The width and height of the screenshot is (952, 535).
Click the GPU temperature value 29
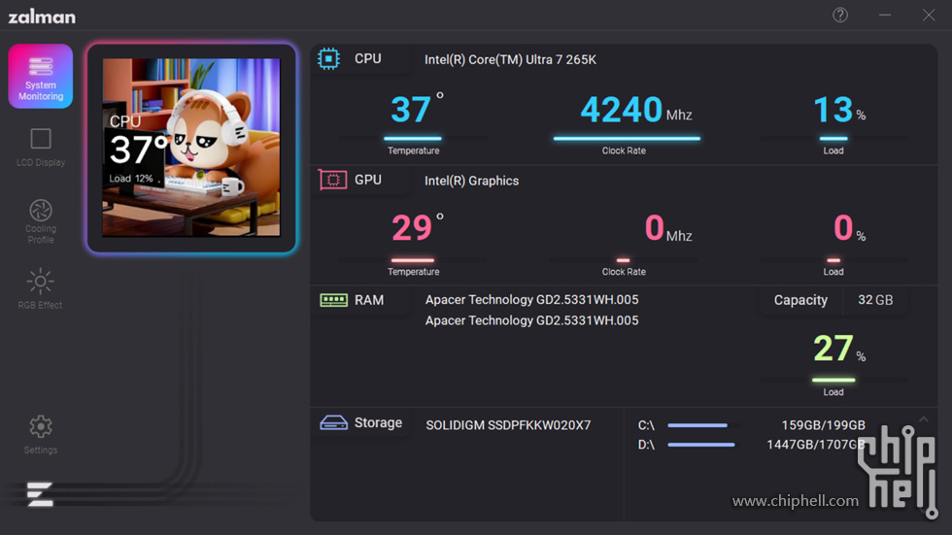(x=412, y=228)
